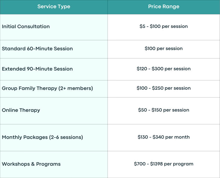
Task: Click the word Consultation in first row
Action: [x=34, y=27]
